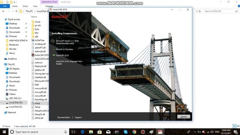Screen dimensions: 240x135
Task: Open the Share ribbon tab
Action: (x=25, y=6)
